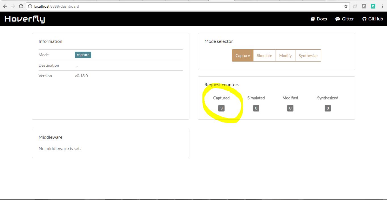The image size is (387, 200).
Task: Click the capture mode badge in Information
Action: pos(83,55)
